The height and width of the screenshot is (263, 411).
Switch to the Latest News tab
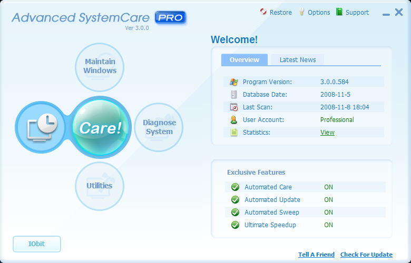298,59
